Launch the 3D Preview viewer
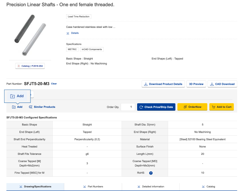Viewport: 248px width, 191px height. (196, 84)
